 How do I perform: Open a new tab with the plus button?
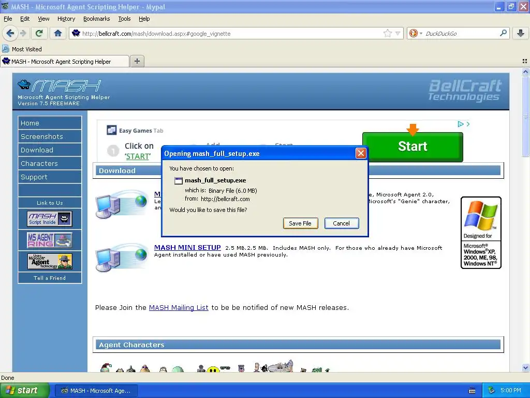pyautogui.click(x=137, y=61)
